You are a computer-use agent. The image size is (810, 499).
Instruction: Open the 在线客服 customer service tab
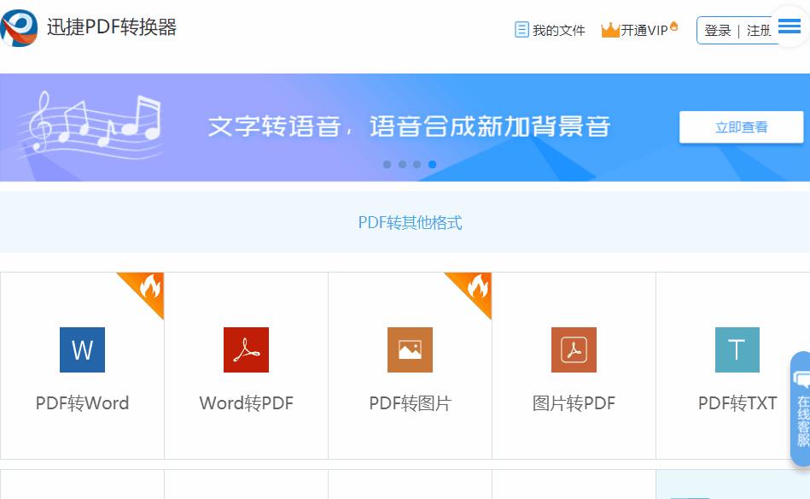coord(801,410)
